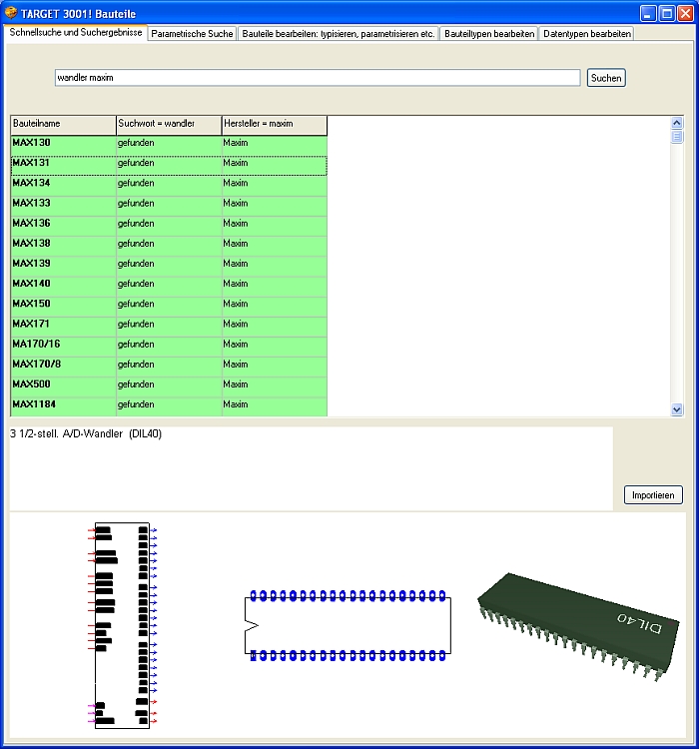Image resolution: width=699 pixels, height=749 pixels.
Task: Click the DIL40 footprint package preview
Action: click(348, 626)
